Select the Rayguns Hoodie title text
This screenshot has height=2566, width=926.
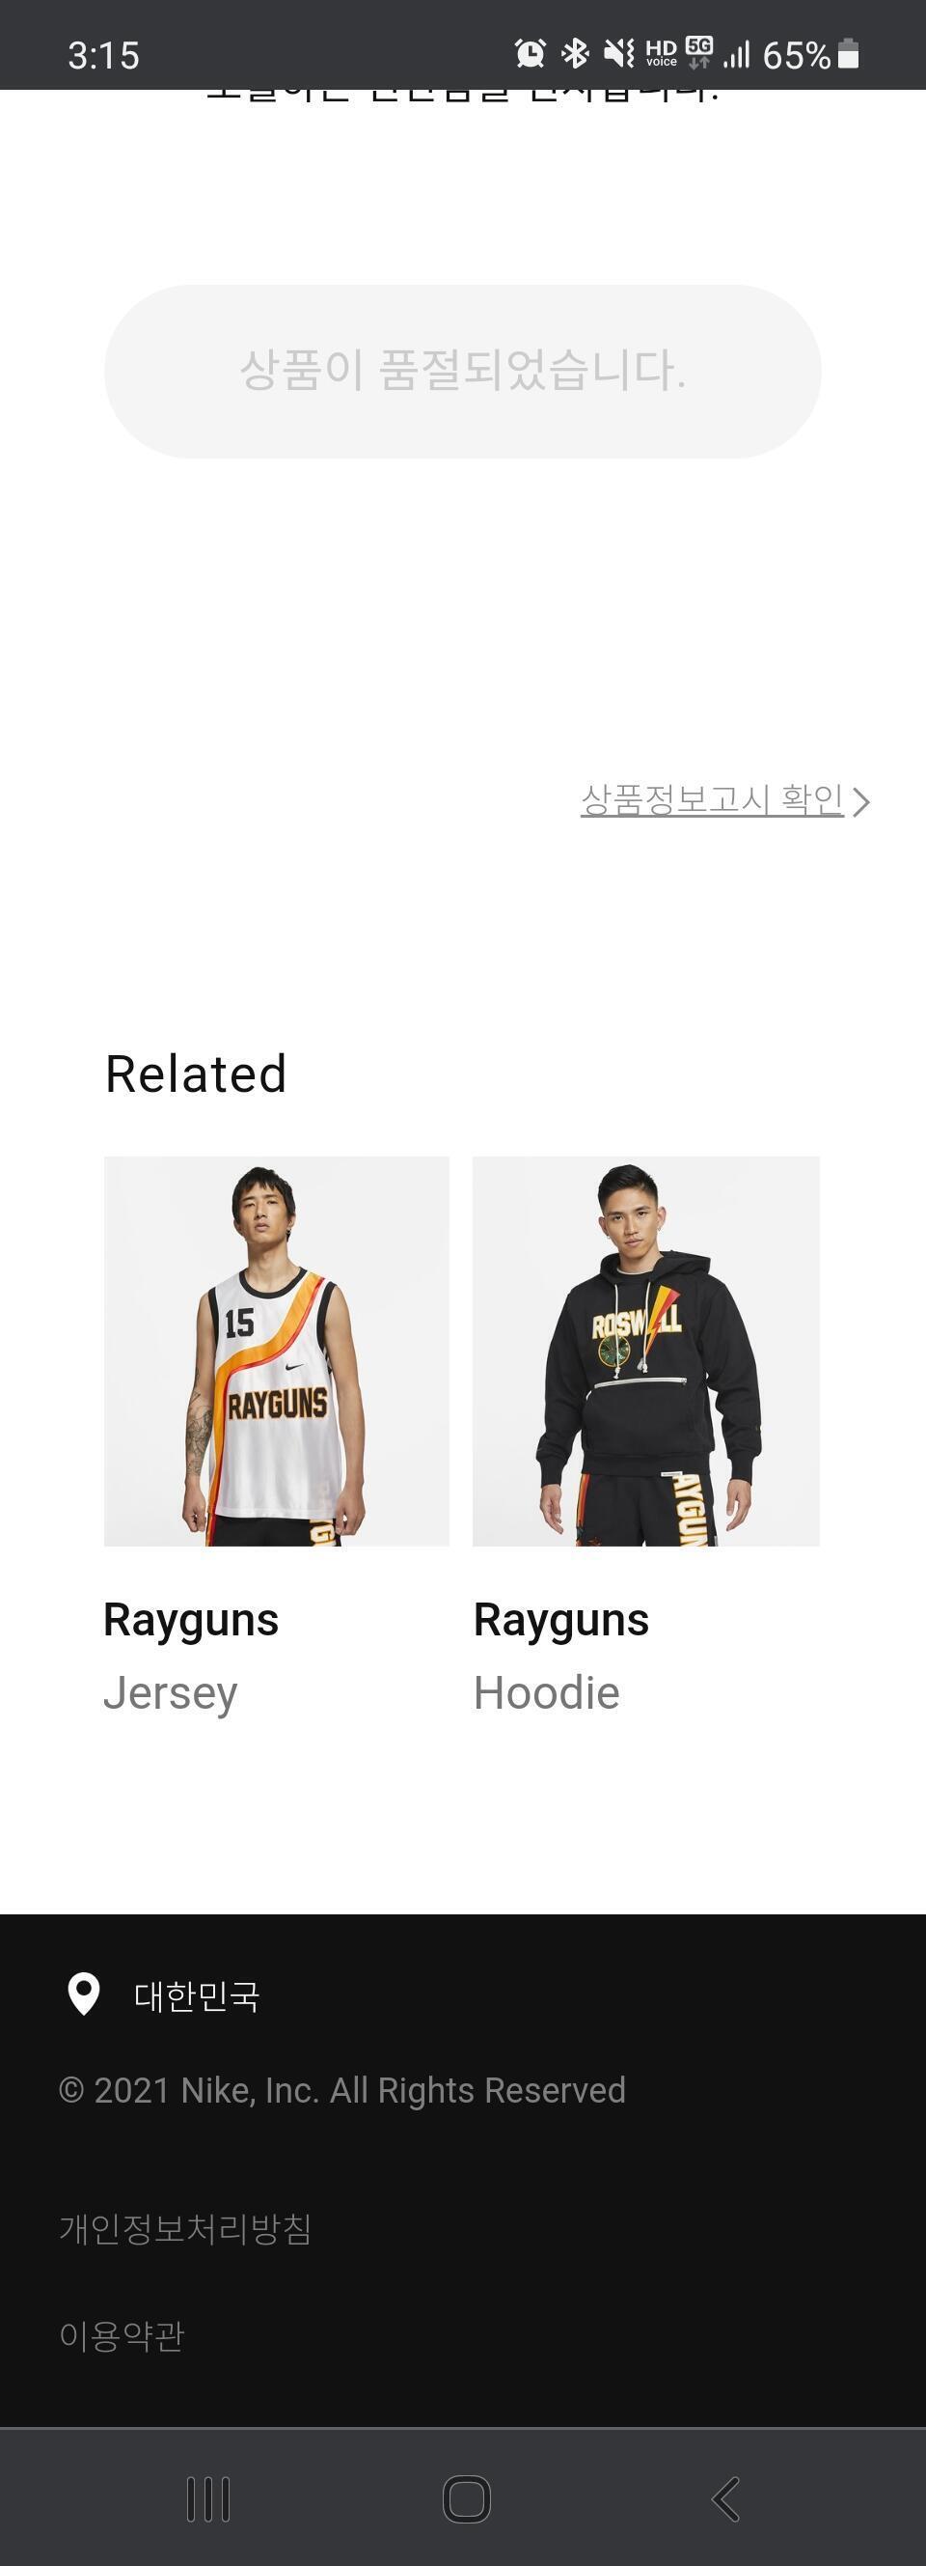(561, 1620)
